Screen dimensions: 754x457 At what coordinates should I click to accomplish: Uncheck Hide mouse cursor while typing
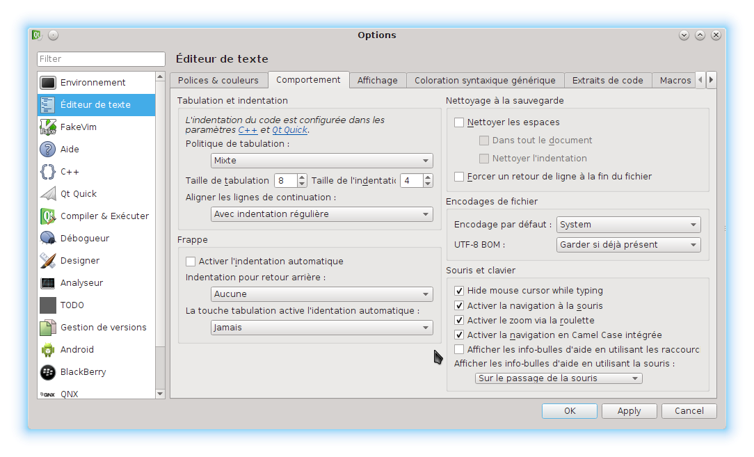coord(459,291)
